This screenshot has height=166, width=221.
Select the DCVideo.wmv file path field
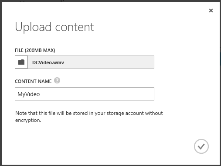(91, 62)
